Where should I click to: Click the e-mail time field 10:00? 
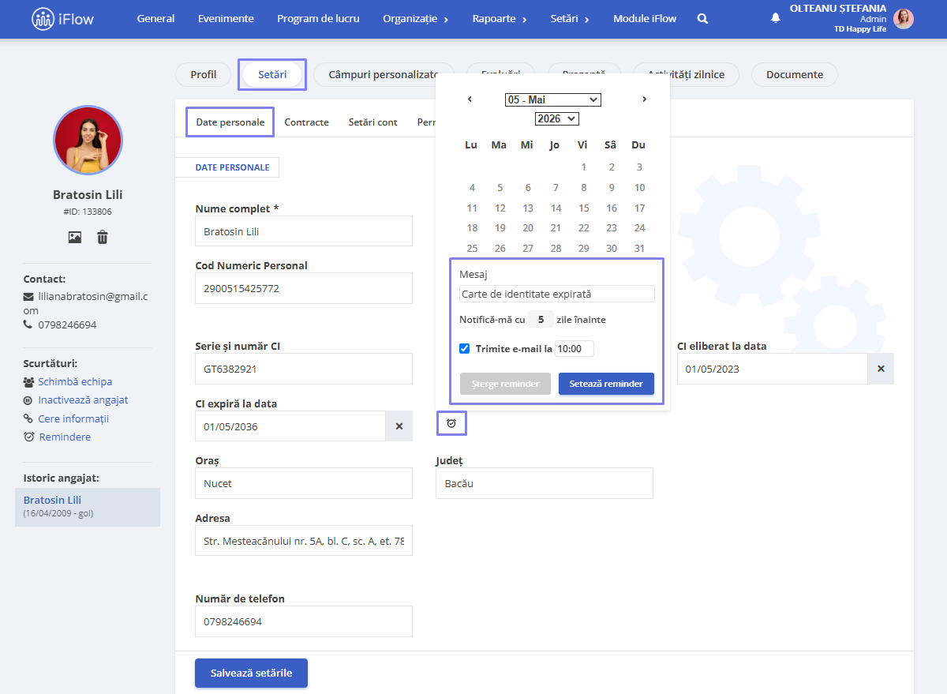click(x=575, y=348)
